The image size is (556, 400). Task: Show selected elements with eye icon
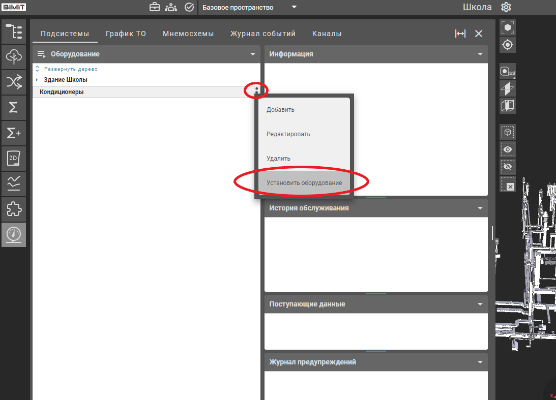(507, 149)
